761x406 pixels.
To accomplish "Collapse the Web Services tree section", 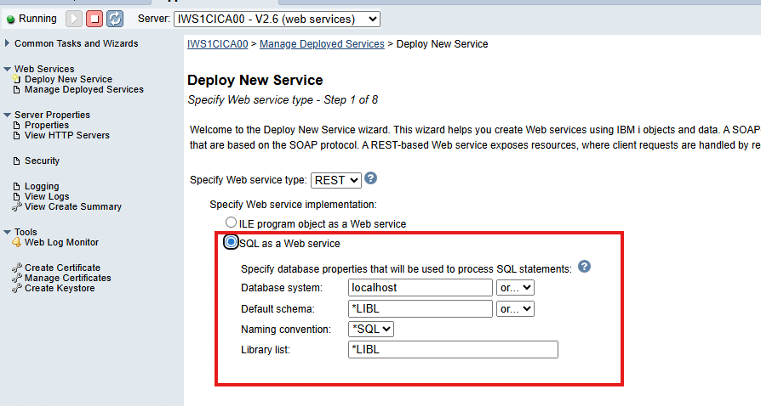I will (x=8, y=69).
